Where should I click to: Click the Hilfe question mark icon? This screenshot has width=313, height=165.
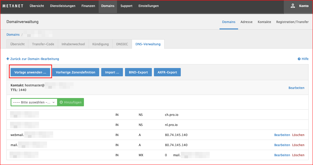[x=299, y=59]
